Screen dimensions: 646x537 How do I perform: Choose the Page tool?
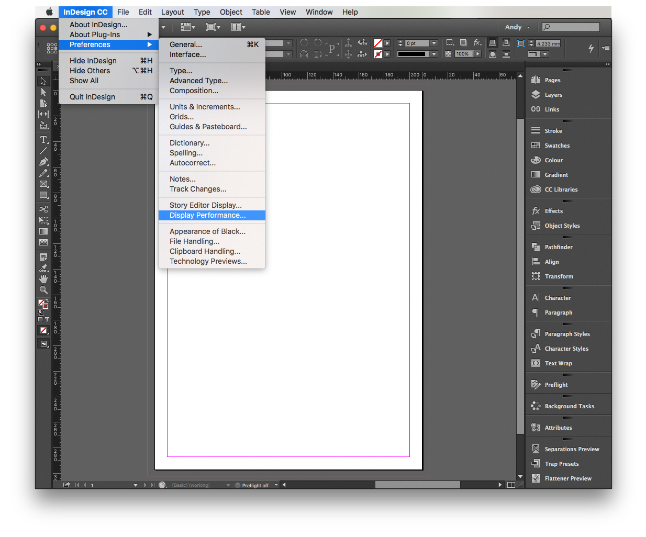pyautogui.click(x=43, y=103)
